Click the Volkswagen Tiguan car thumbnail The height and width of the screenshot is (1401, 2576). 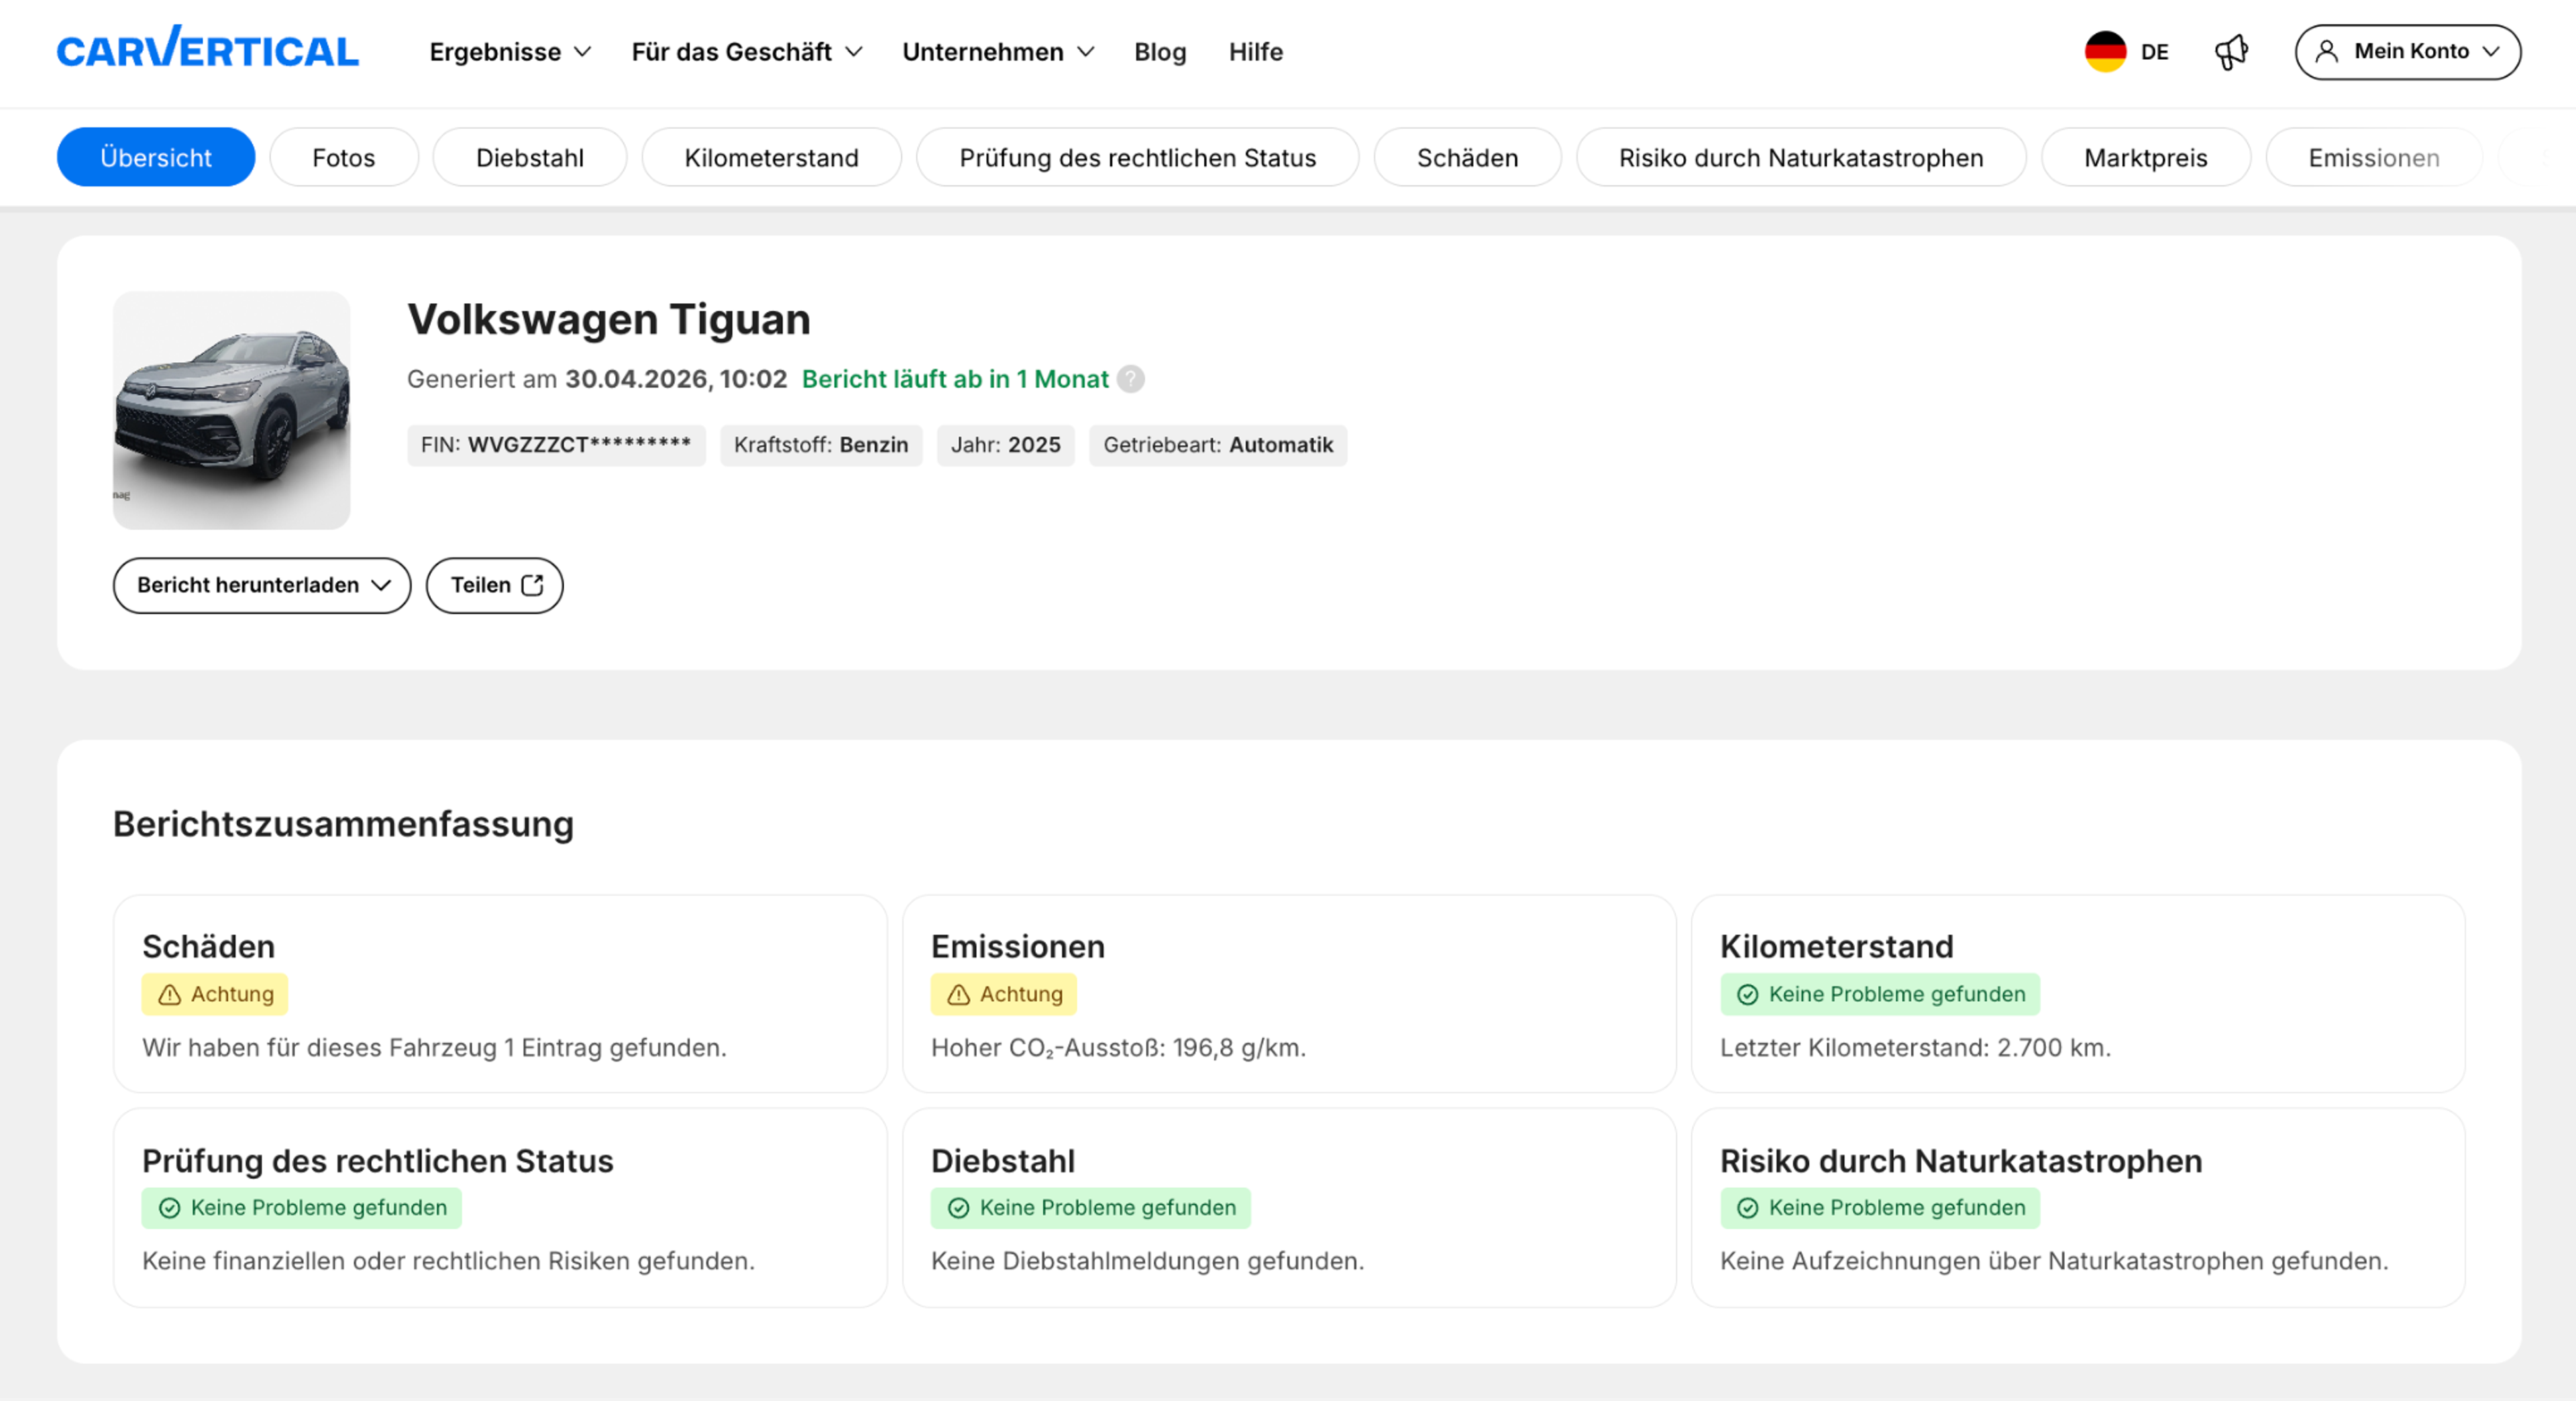pyautogui.click(x=232, y=410)
